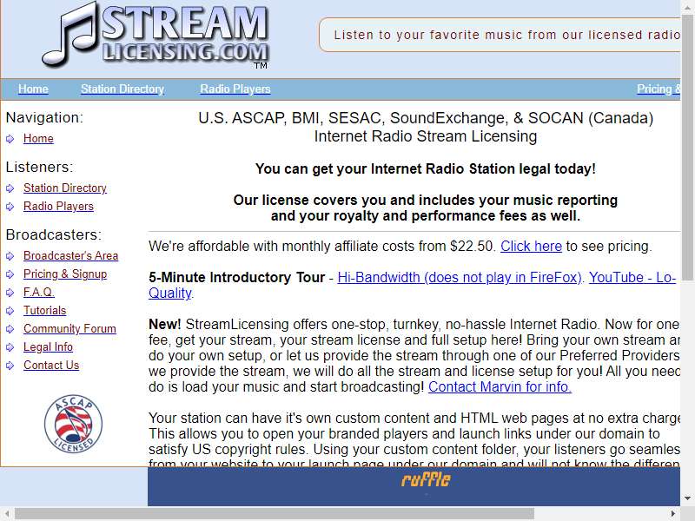695x521 pixels.
Task: Click arrow bullet beside sidebar Radio Players
Action: [x=10, y=207]
